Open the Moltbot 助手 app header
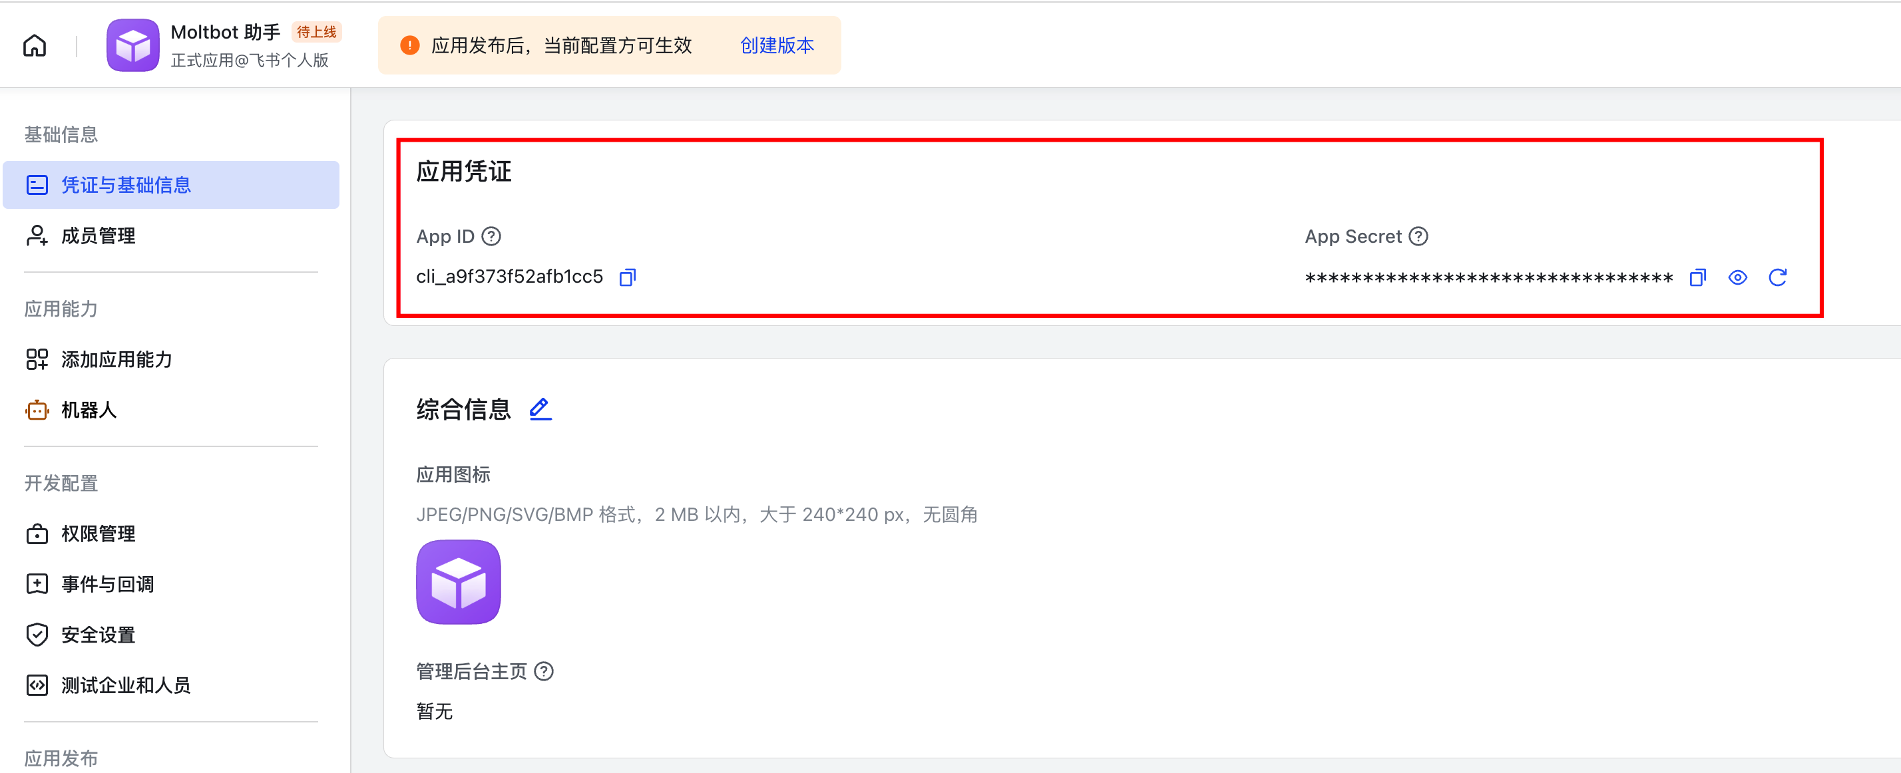 click(x=226, y=32)
